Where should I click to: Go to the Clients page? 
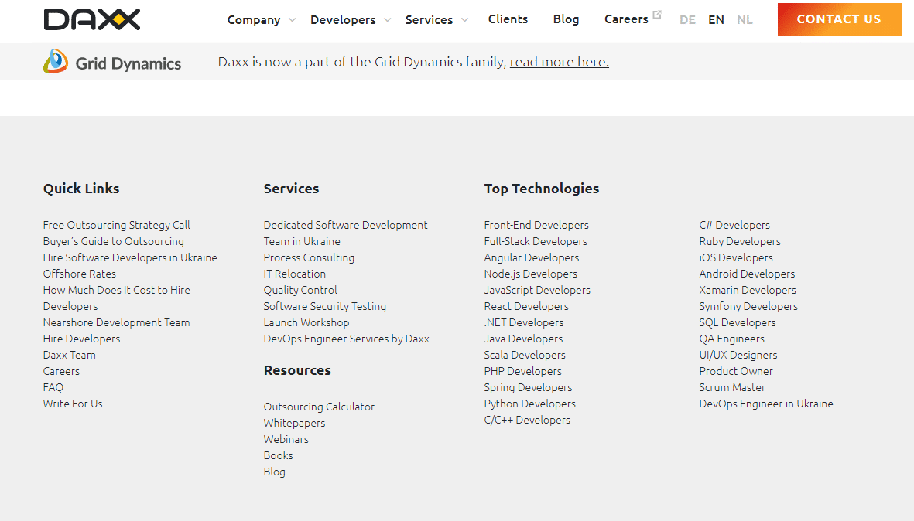tap(508, 19)
